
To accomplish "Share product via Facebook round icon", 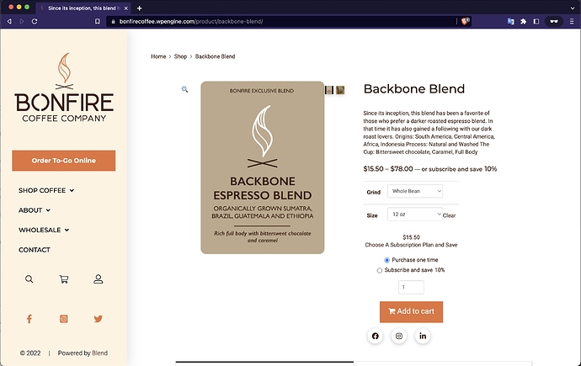I will pos(376,337).
